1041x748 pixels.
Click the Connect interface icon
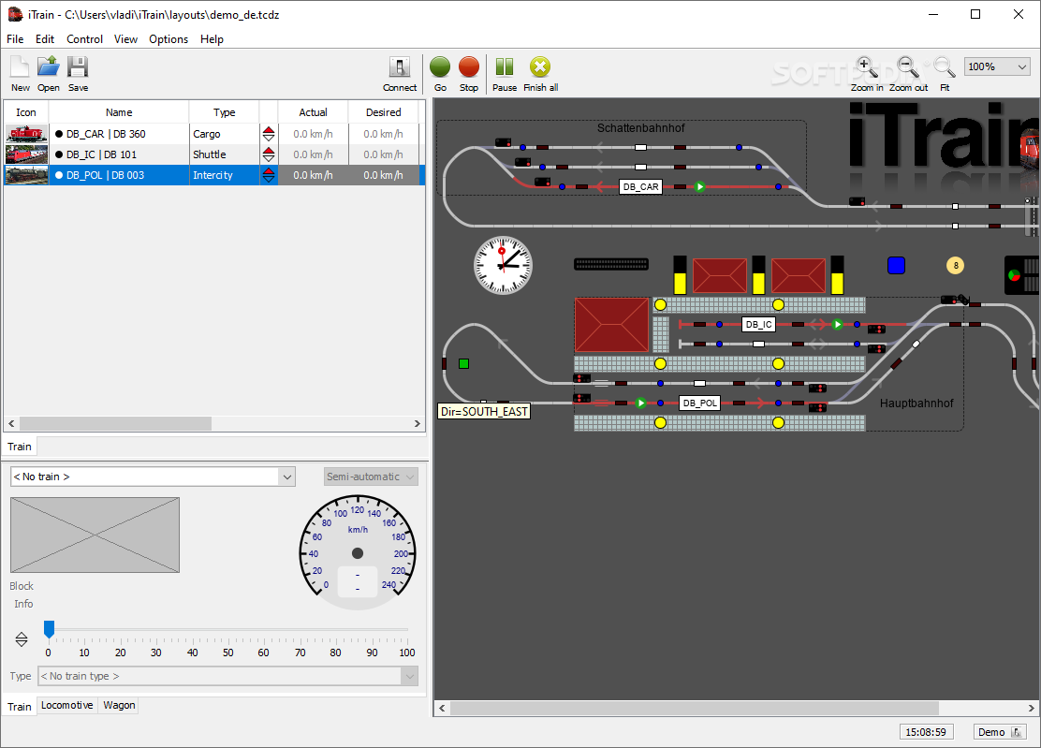tap(400, 73)
